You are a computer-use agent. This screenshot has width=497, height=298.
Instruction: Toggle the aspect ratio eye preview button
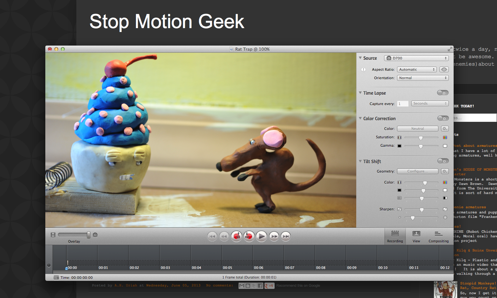click(x=444, y=69)
